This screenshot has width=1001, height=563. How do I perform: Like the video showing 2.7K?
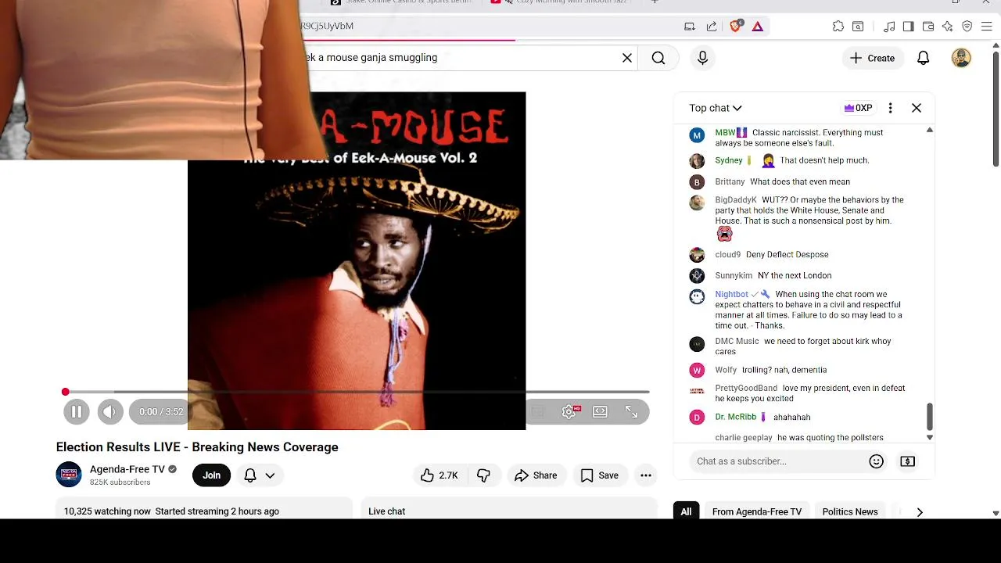(439, 475)
